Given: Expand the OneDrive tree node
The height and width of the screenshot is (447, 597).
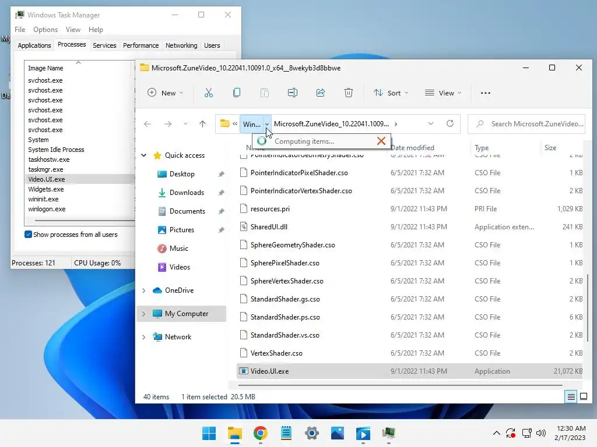Looking at the screenshot, I should click(144, 290).
